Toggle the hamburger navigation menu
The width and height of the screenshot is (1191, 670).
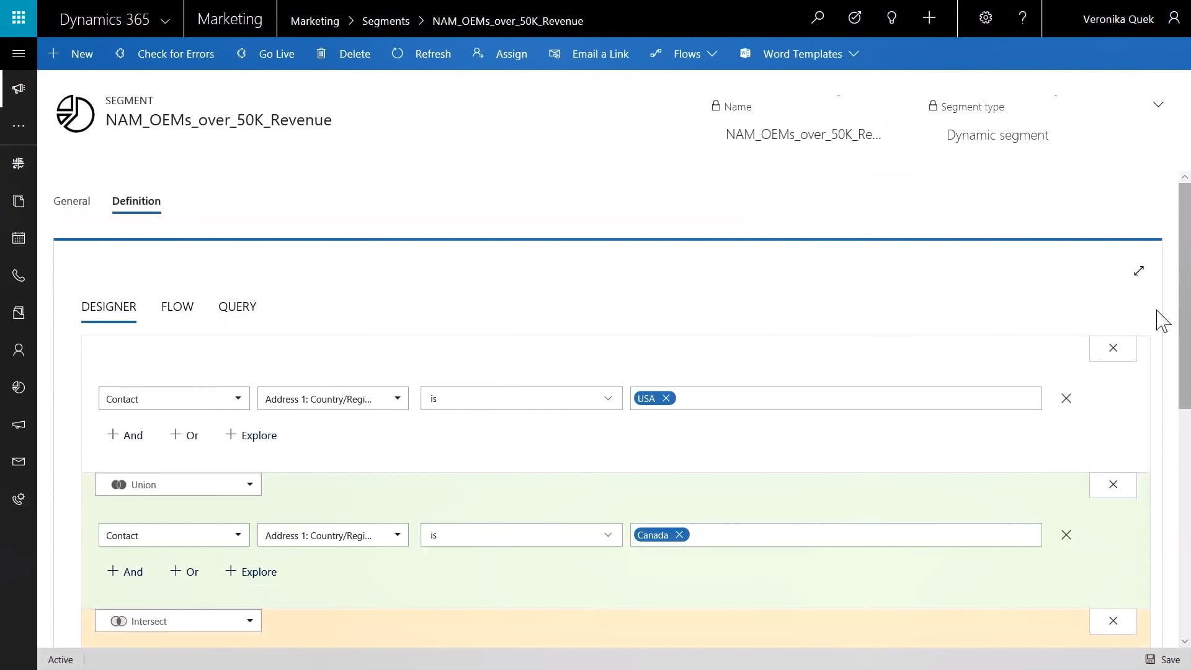pyautogui.click(x=19, y=53)
